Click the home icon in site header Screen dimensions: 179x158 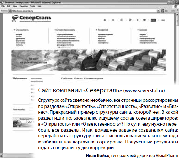105,20
